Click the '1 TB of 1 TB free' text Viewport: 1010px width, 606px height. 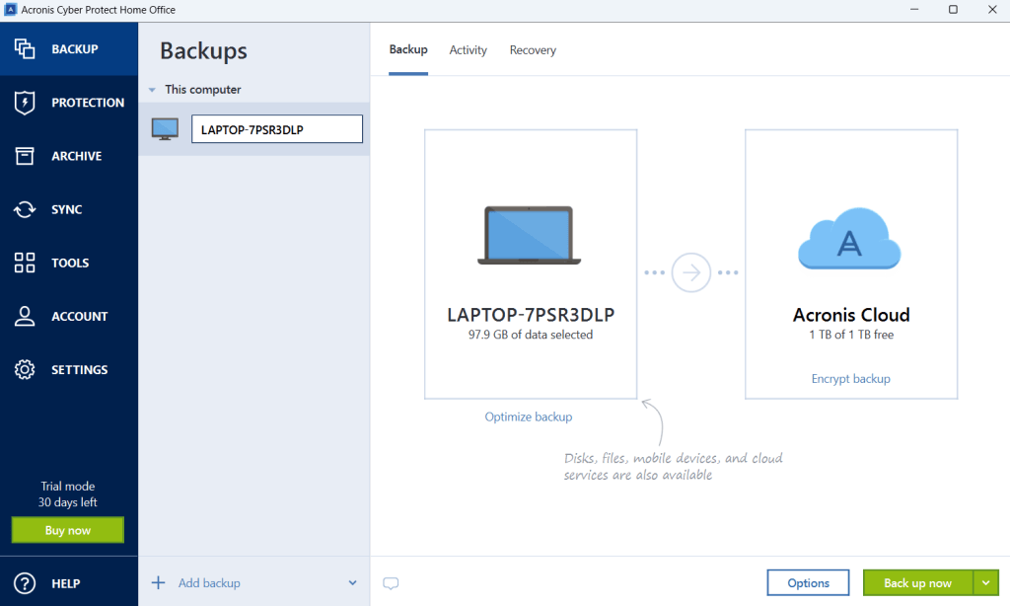tap(851, 335)
